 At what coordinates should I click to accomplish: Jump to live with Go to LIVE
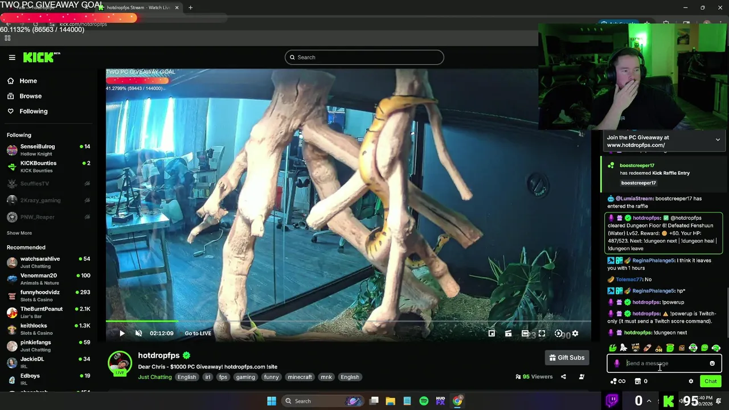pos(198,334)
